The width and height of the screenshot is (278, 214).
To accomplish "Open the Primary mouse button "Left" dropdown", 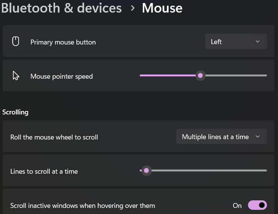I will click(x=235, y=42).
